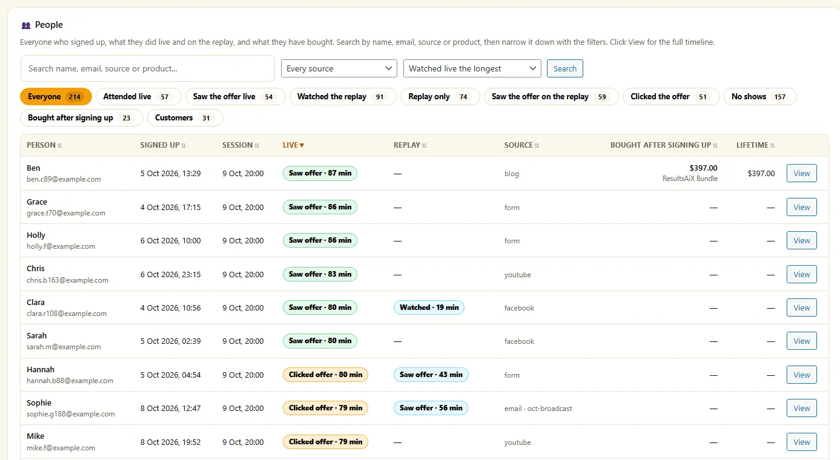
Task: Click Grace's Saw offer · 86 min badge
Action: click(x=320, y=207)
